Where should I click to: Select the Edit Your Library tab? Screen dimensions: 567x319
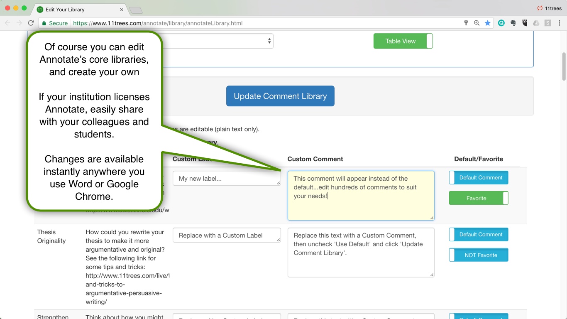point(79,10)
